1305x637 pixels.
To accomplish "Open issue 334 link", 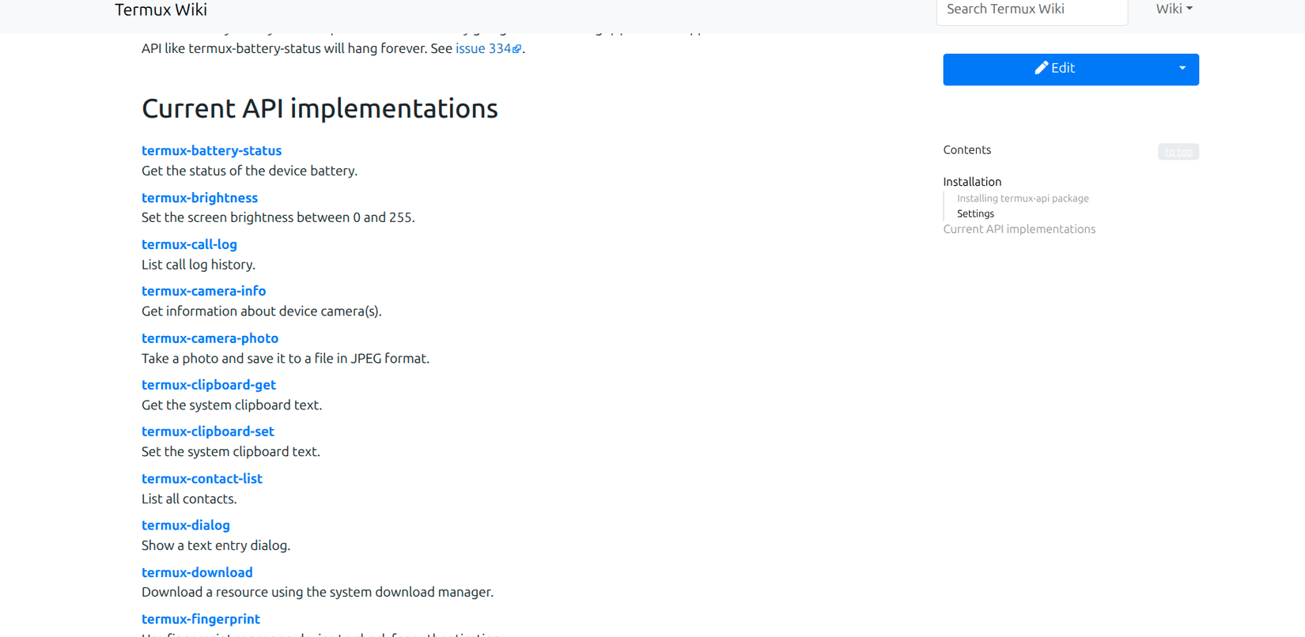I will pyautogui.click(x=483, y=48).
